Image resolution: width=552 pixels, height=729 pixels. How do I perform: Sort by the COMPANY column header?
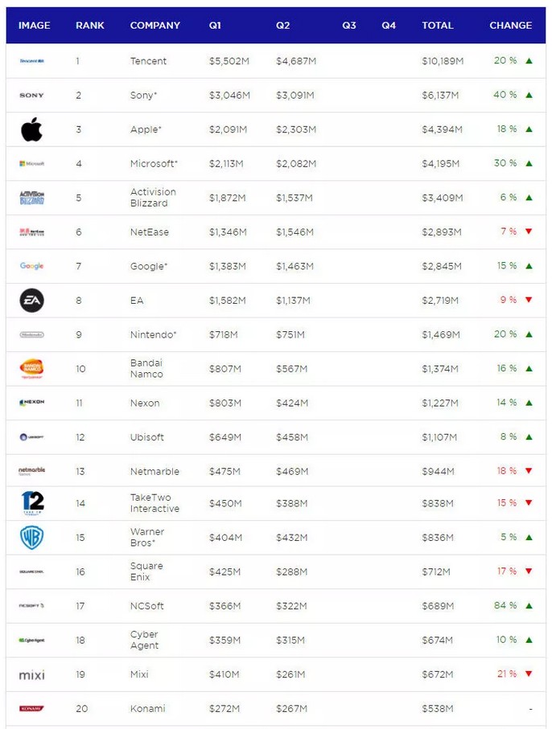156,26
